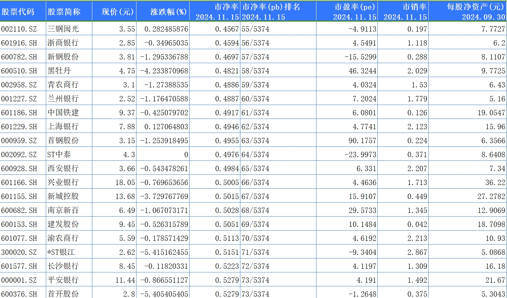Click the stock name 长沙银行
507x298 pixels.
click(x=63, y=266)
